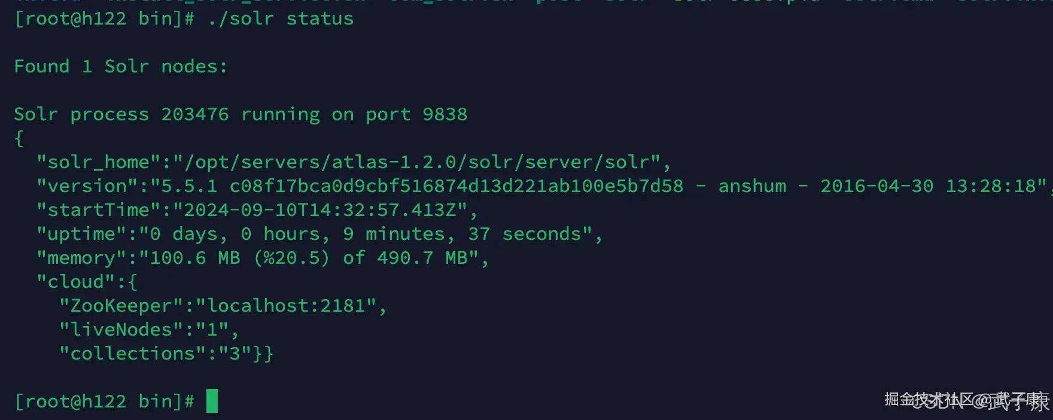Click the last shell prompt [root@h122 bin]#
Screen dimensions: 1053x420
tap(104, 401)
